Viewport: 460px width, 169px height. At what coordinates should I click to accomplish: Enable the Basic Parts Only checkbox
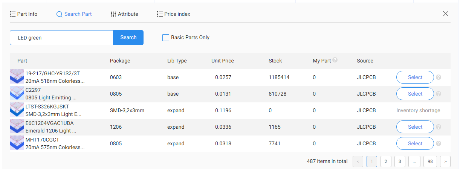click(x=165, y=38)
